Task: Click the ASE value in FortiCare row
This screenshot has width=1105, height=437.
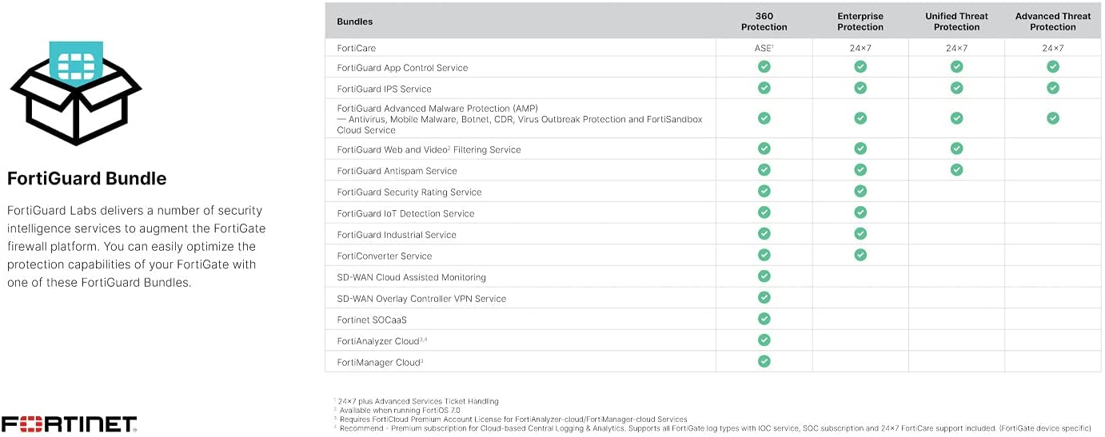Action: (x=764, y=48)
